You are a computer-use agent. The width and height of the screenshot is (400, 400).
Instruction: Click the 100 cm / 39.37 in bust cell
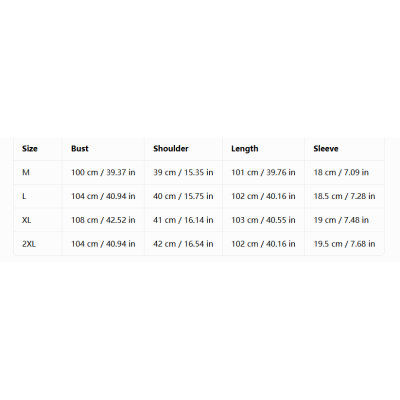click(x=103, y=172)
